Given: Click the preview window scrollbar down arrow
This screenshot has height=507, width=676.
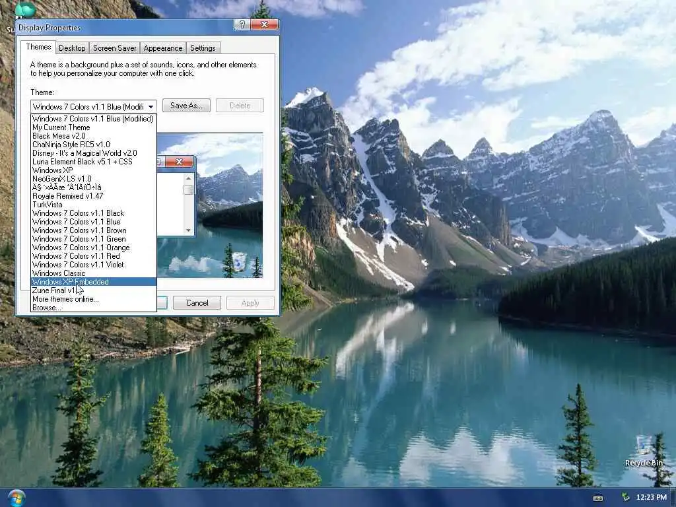Looking at the screenshot, I should [188, 230].
